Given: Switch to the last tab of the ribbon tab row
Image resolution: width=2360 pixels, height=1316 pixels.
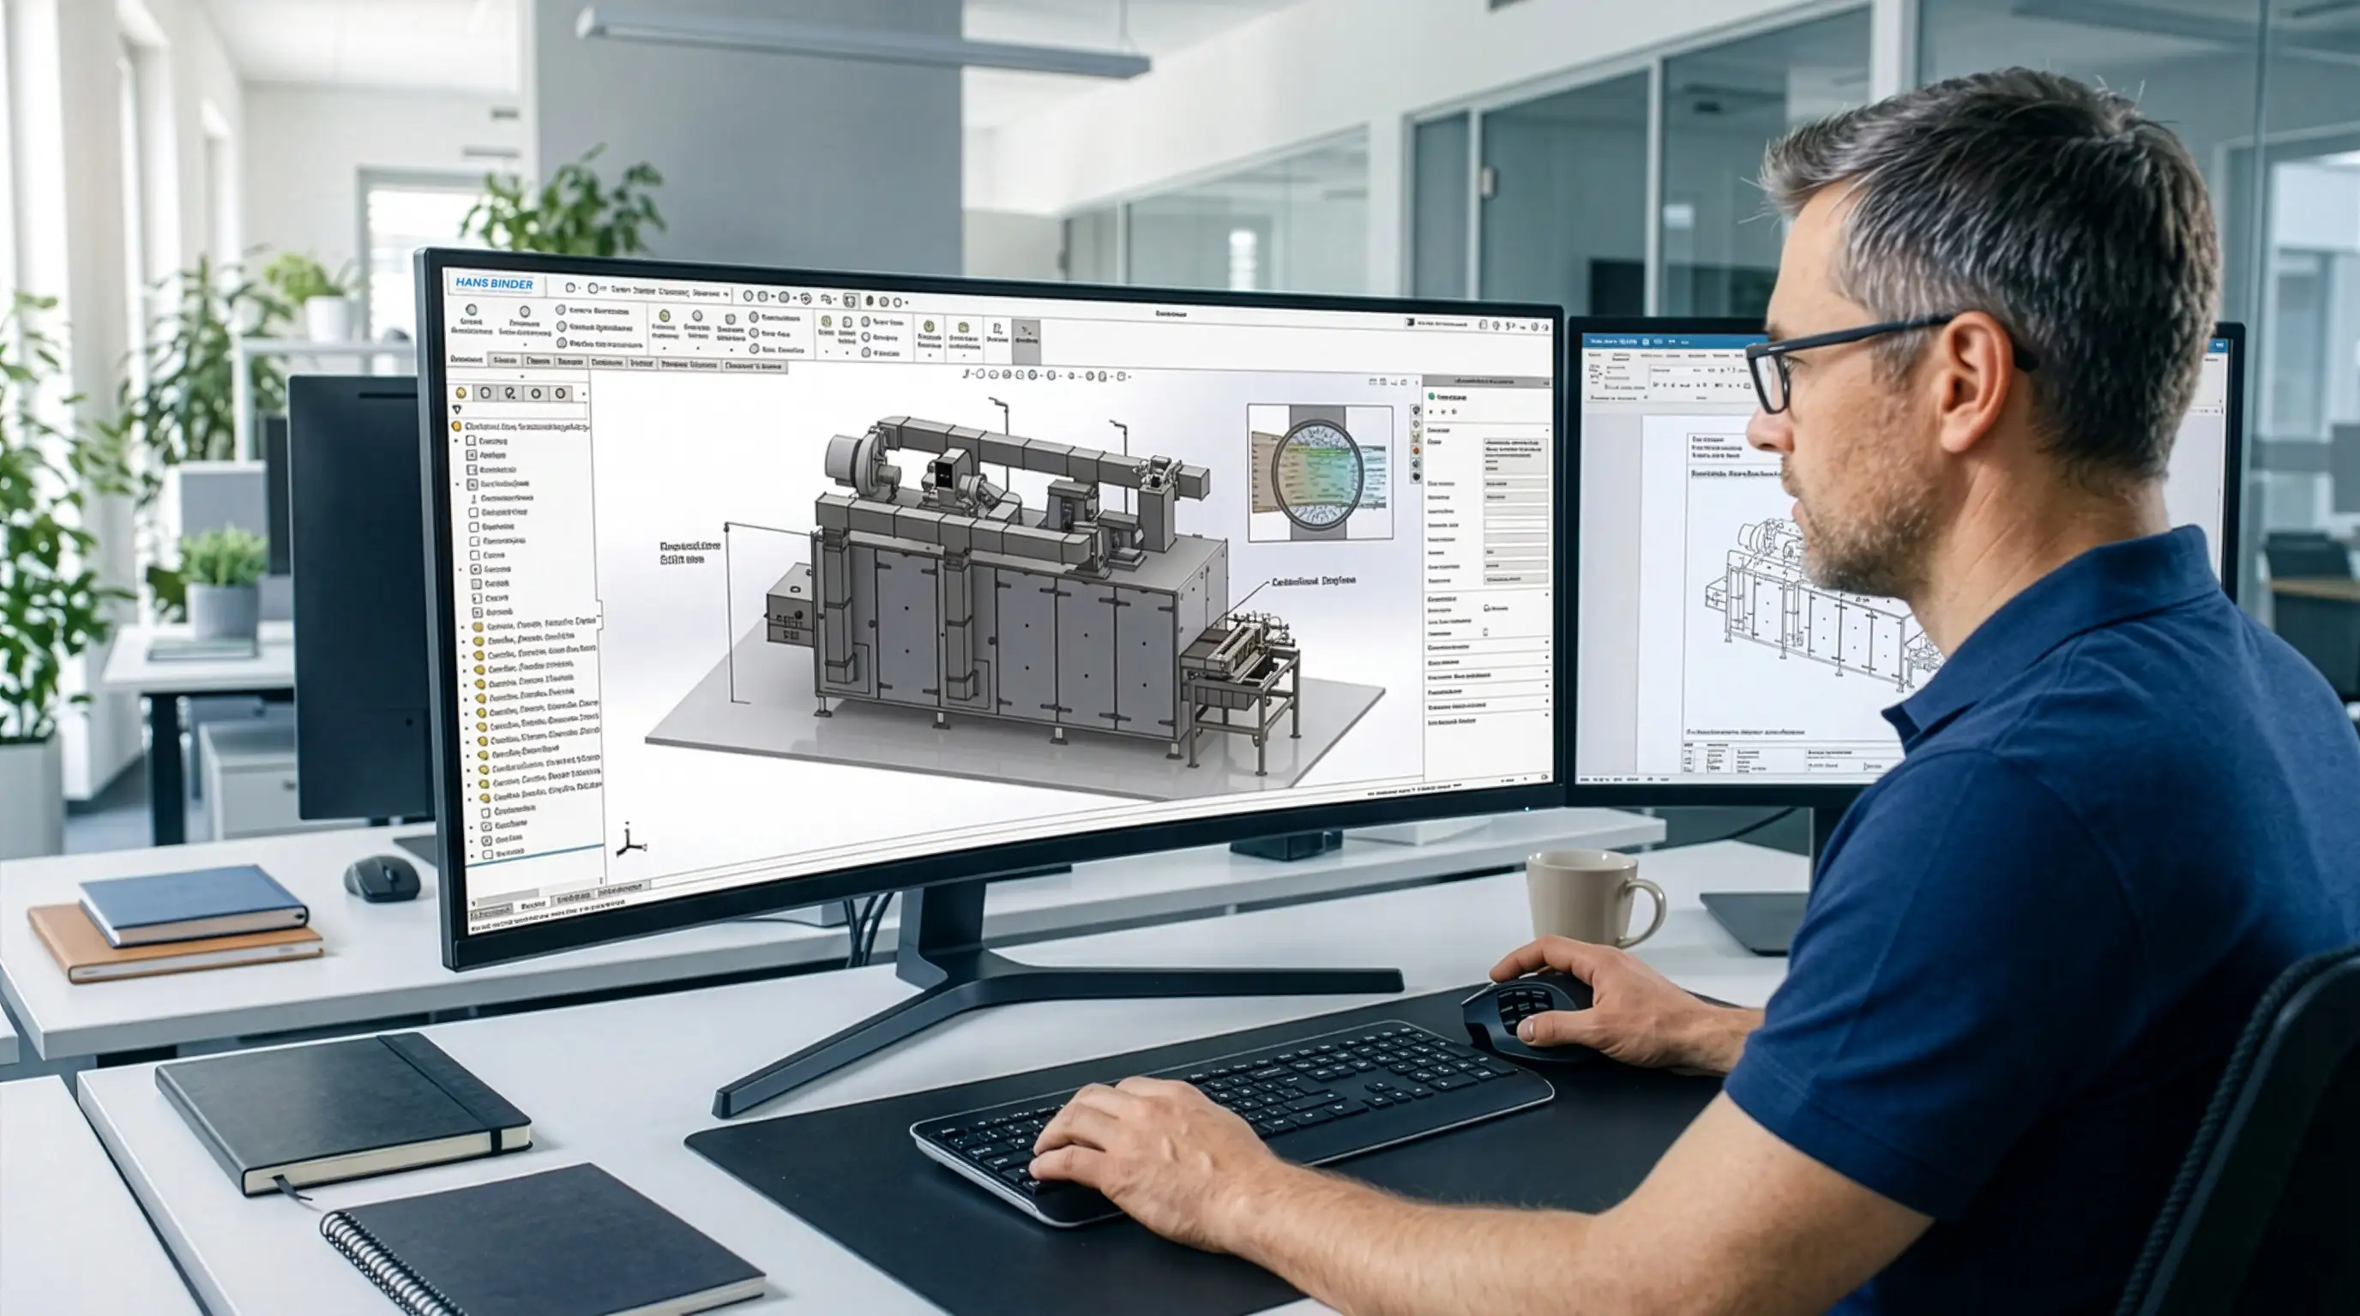Looking at the screenshot, I should (x=754, y=366).
